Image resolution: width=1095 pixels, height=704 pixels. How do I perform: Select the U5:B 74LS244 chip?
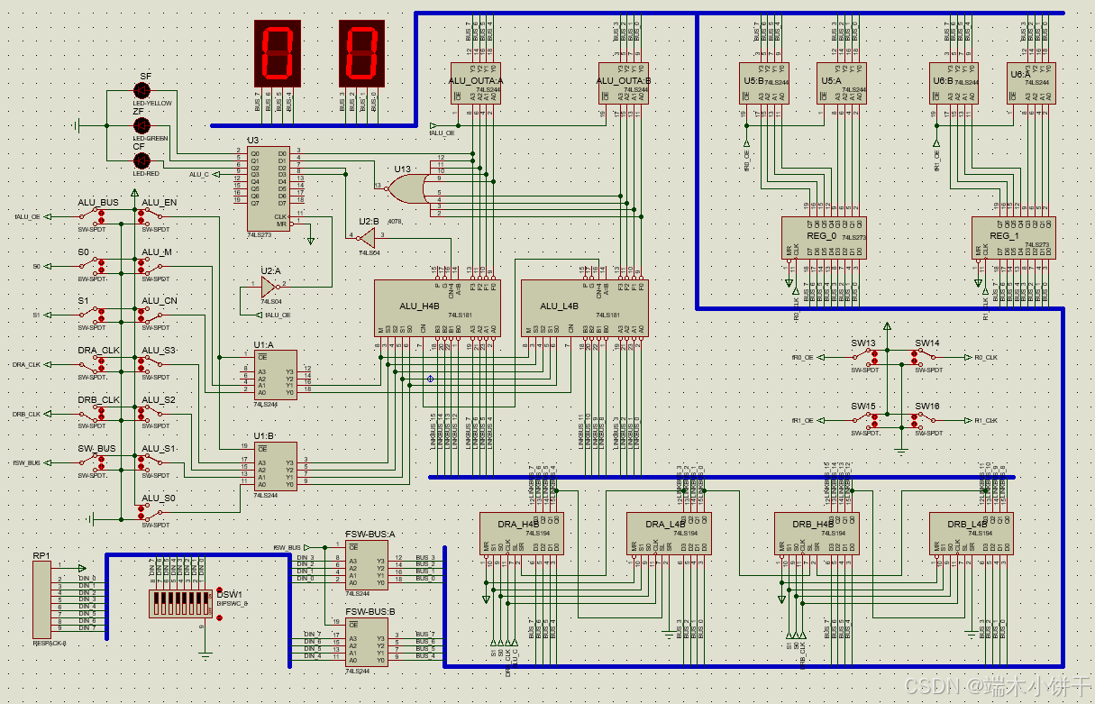coord(764,84)
